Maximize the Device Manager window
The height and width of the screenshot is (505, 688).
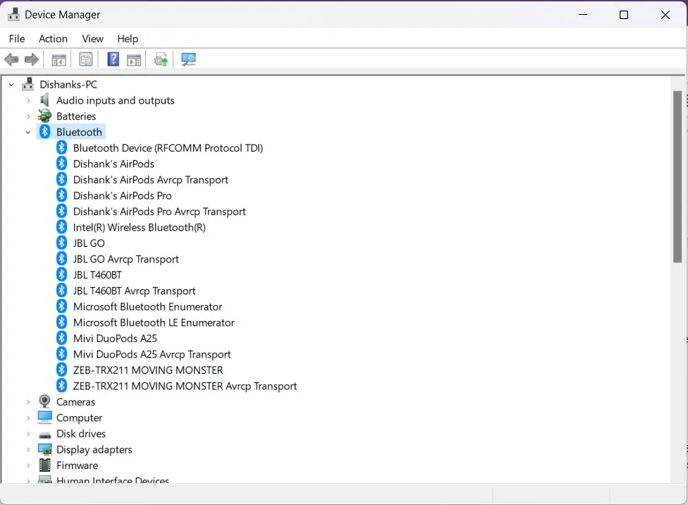pos(623,15)
